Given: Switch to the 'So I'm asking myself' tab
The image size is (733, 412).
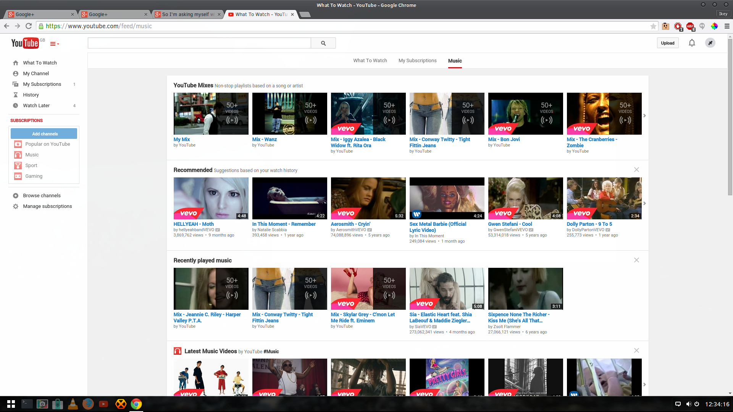Looking at the screenshot, I should (187, 14).
